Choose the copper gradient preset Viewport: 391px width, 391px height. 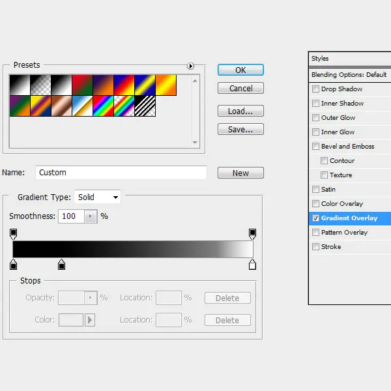61,106
